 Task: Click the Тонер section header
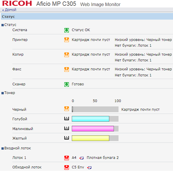pyautogui.click(x=10, y=93)
